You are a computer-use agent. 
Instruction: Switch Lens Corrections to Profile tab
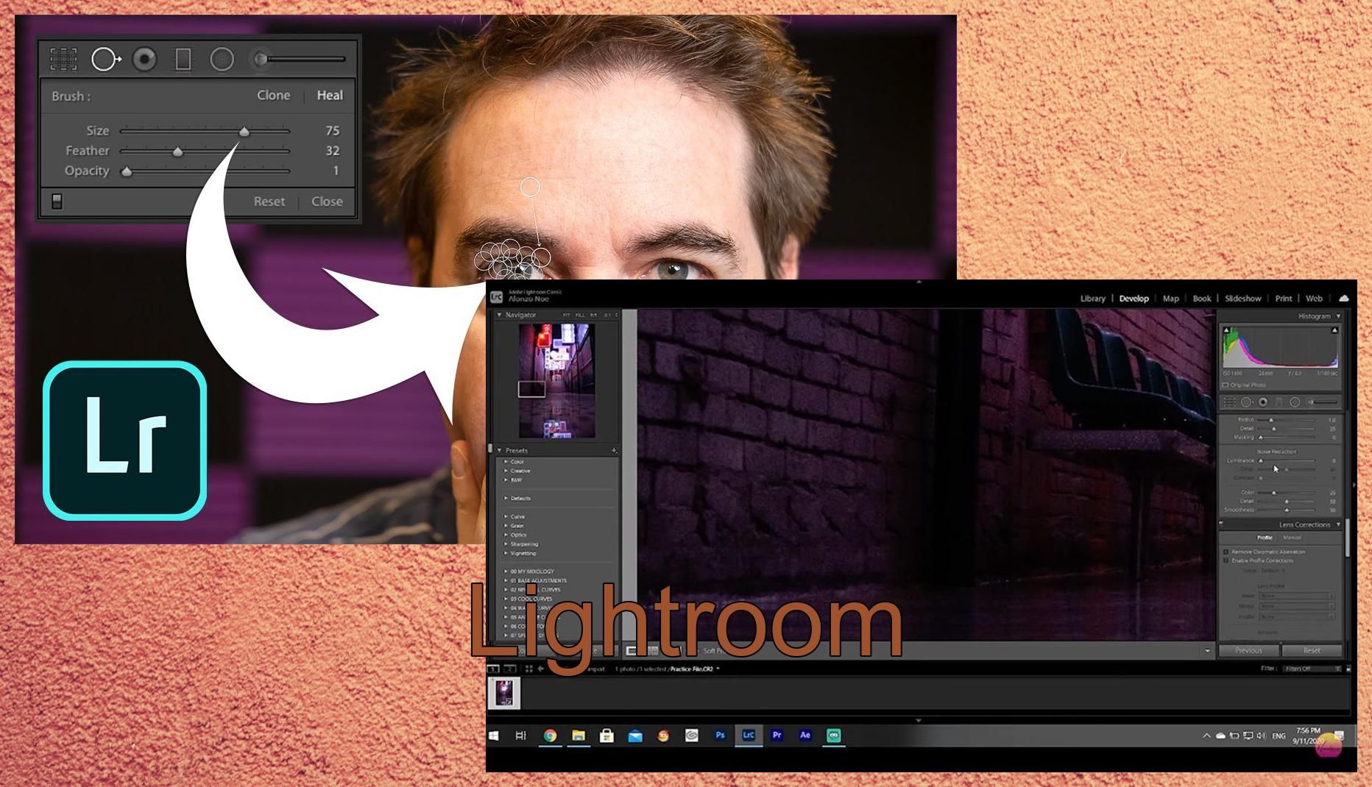pos(1264,538)
